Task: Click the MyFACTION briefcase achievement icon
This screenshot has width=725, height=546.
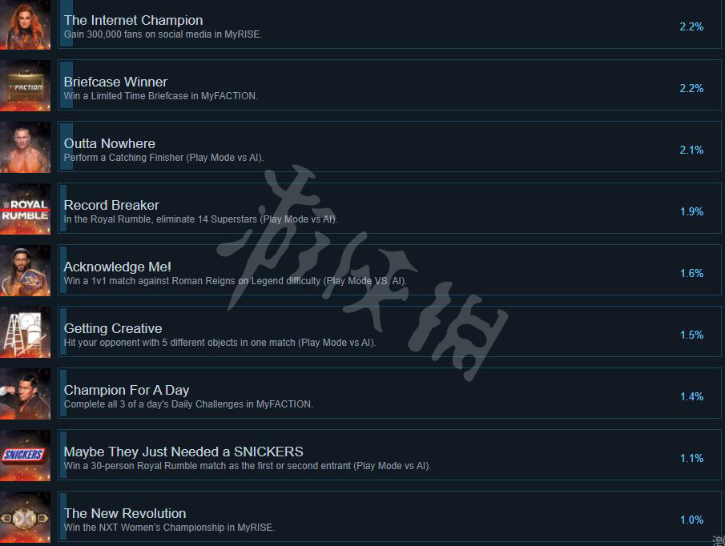Action: tap(25, 86)
